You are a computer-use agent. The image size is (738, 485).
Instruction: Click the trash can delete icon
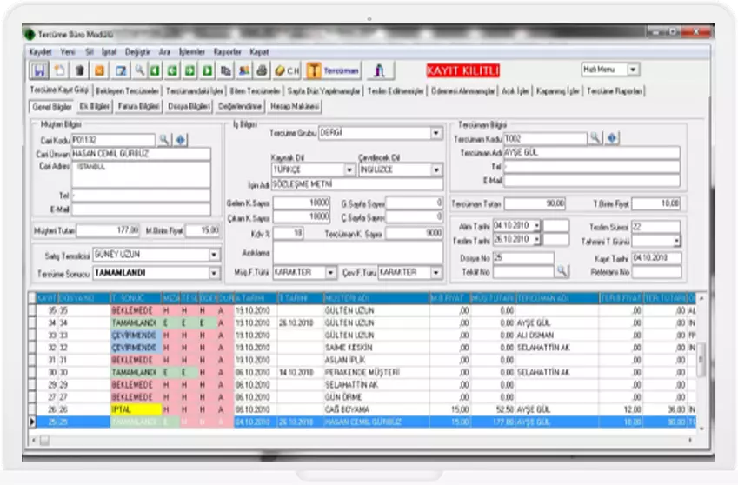tap(79, 70)
